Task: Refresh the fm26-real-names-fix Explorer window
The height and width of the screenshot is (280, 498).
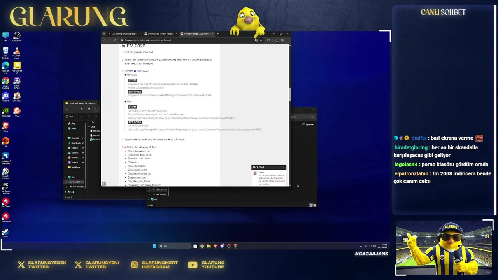Action: [89, 109]
